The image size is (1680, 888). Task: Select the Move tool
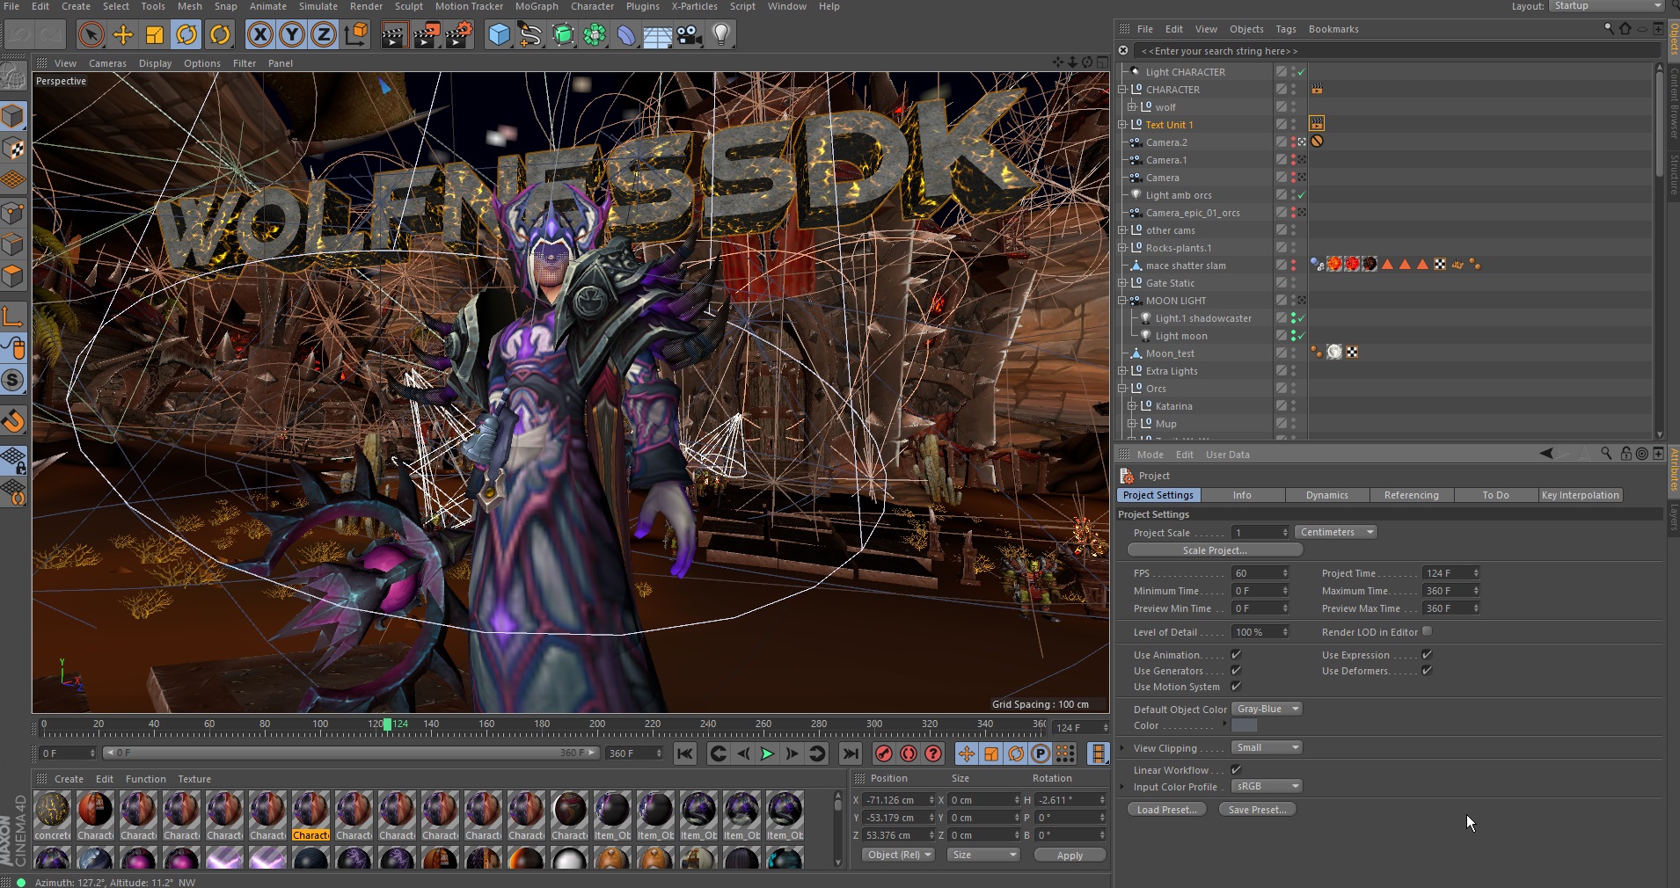pyautogui.click(x=123, y=35)
